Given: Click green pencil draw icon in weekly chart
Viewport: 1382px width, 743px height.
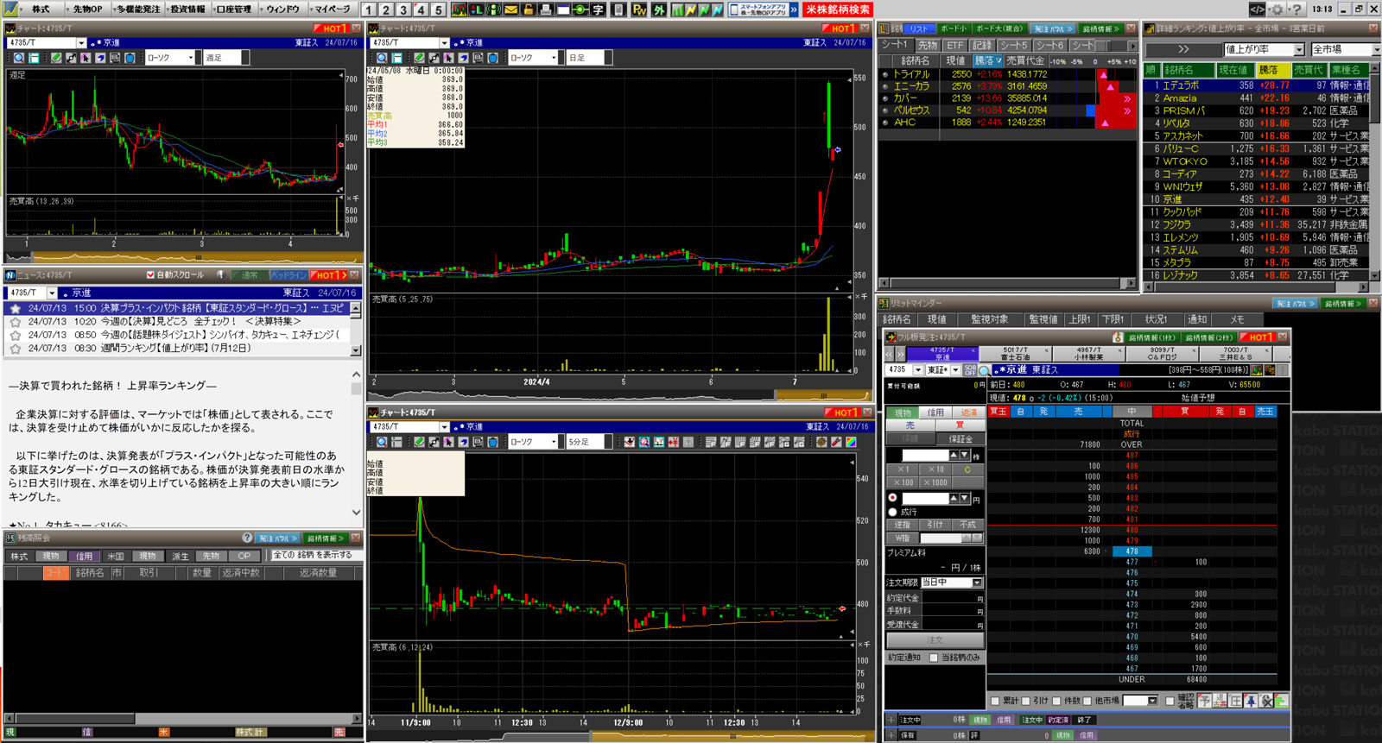Looking at the screenshot, I should (56, 58).
